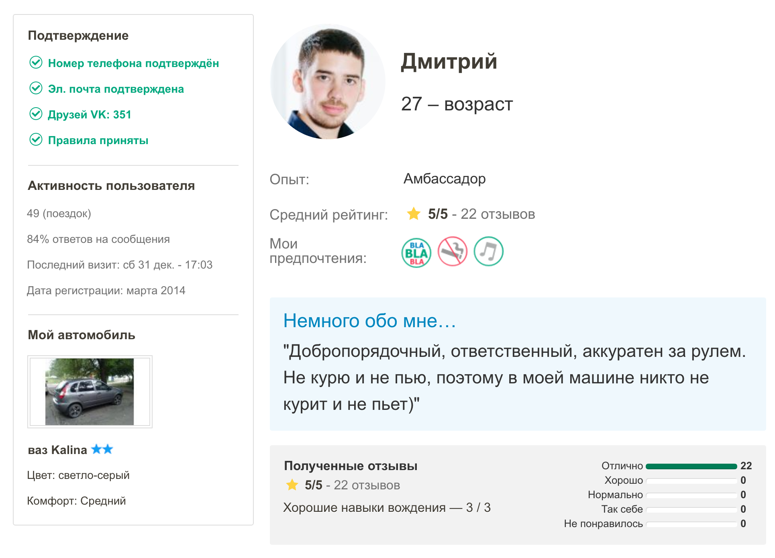Click the star icon next to Средний рейтинг
This screenshot has height=558, width=775.
pyautogui.click(x=414, y=214)
